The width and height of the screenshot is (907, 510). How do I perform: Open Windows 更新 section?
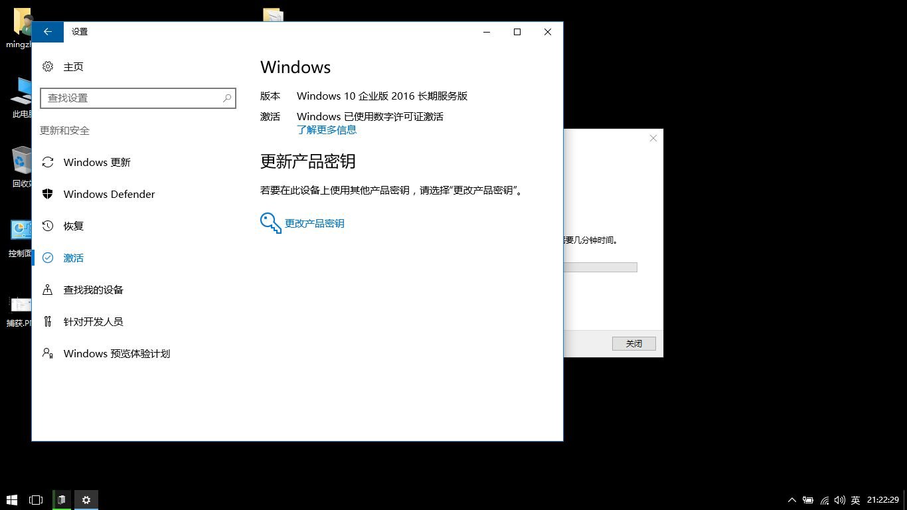tap(97, 162)
